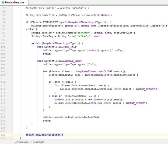Click INDENT_OFFSET constant on line 113
168x144 pixels.
pyautogui.click(x=145, y=89)
